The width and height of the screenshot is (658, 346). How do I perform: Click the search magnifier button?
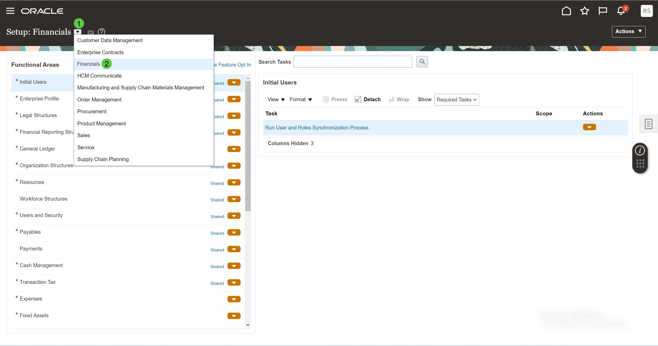click(422, 62)
